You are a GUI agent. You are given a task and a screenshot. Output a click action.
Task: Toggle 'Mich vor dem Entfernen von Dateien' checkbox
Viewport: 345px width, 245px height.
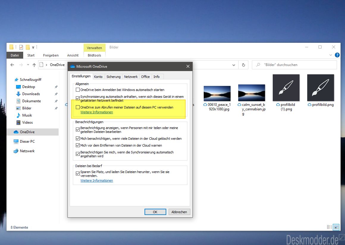78,145
